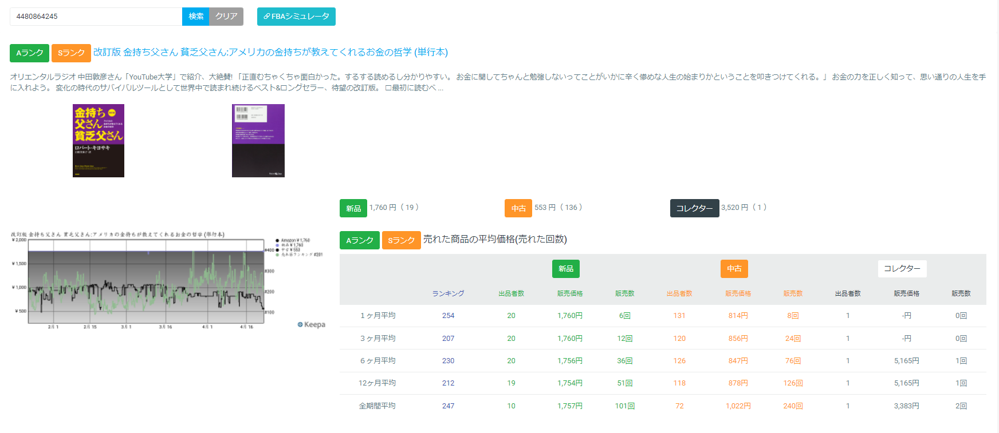Click new sales count 101回
Viewport: 999px width, 433px height.
point(624,406)
